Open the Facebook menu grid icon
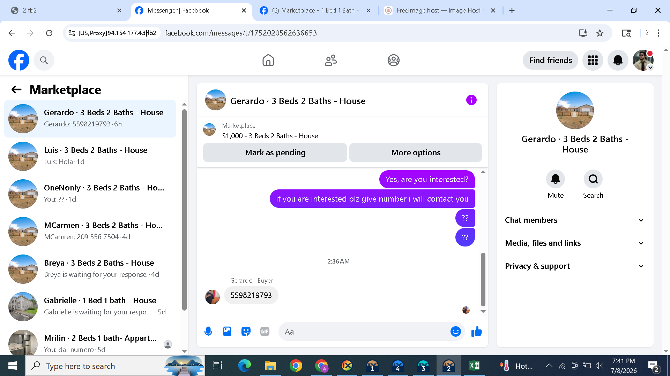670x376 pixels. pos(593,60)
